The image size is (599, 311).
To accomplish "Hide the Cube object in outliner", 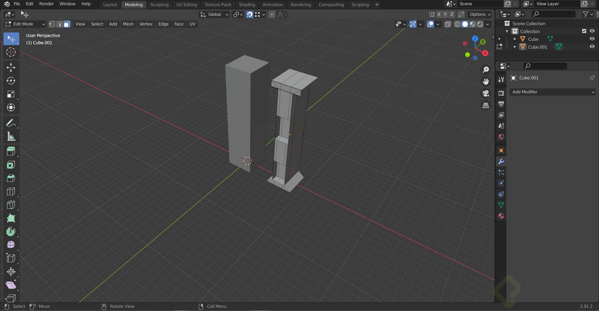I will coord(592,39).
